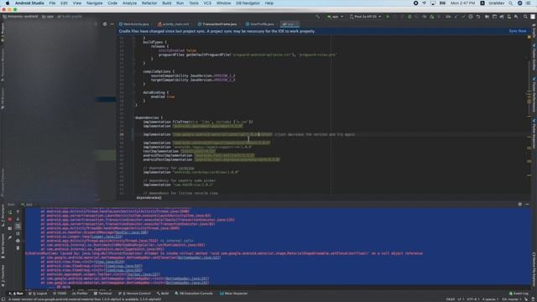
Task: Click the clear-all trash icon in Run console
Action: [x=18, y=248]
